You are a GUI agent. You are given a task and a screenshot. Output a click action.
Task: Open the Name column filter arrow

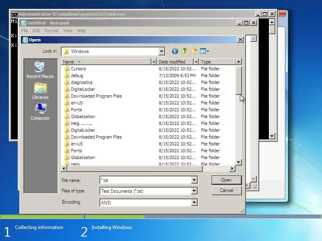pos(154,62)
